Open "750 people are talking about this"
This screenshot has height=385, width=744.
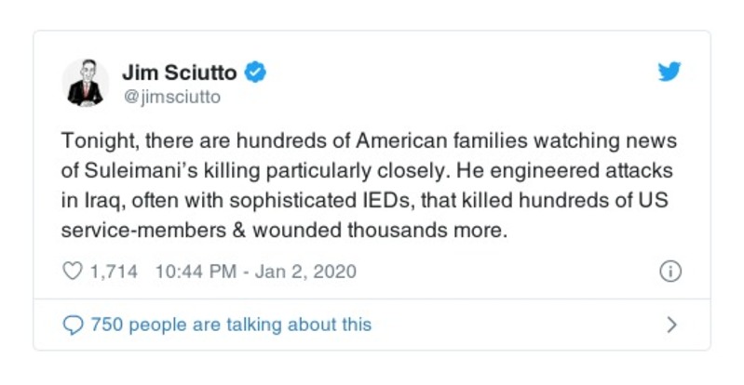click(x=230, y=325)
